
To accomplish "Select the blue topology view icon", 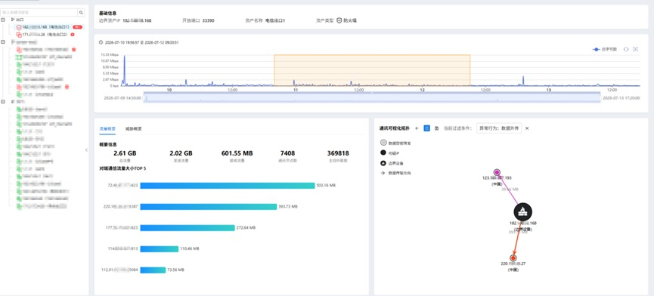I will [426, 128].
